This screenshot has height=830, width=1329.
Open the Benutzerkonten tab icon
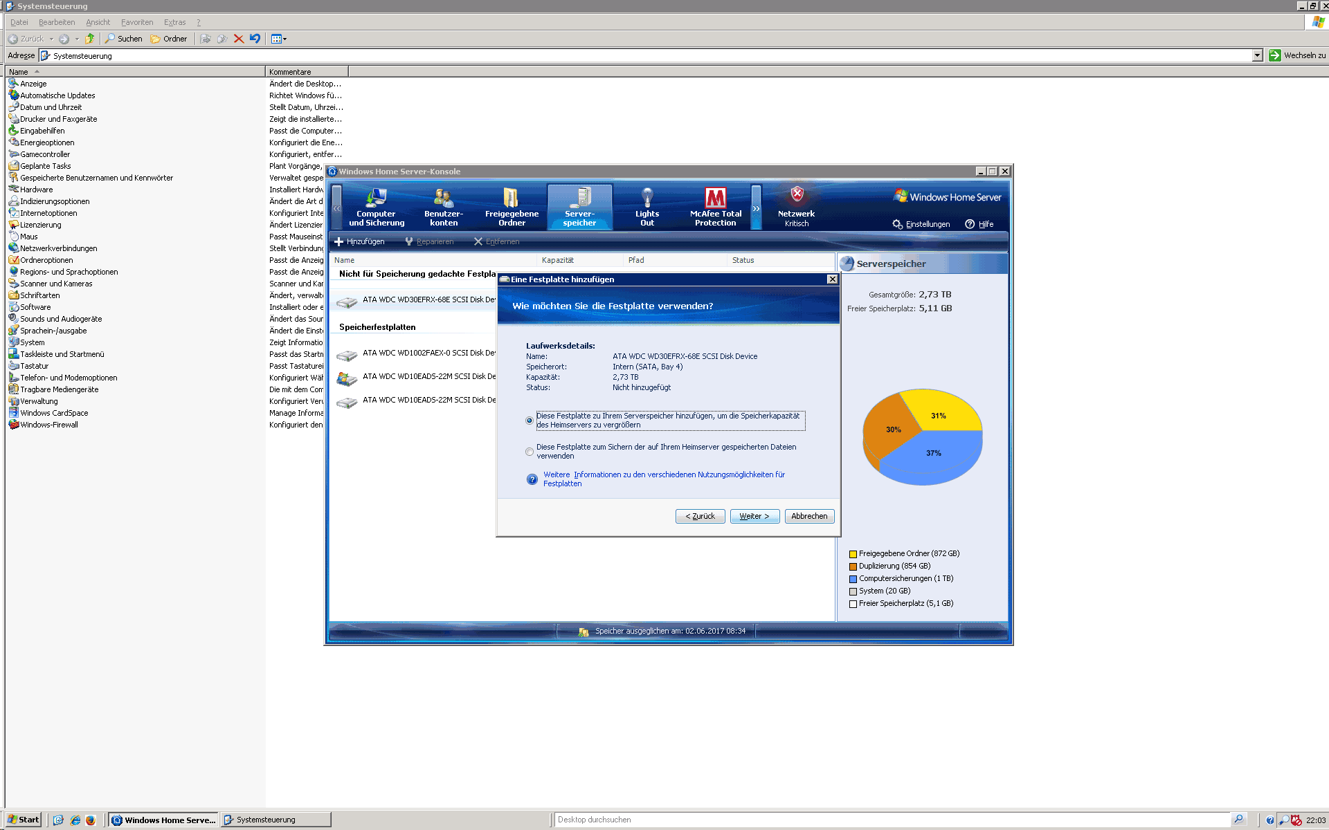443,199
